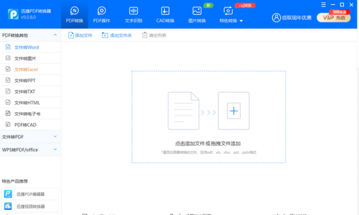This screenshot has height=215, width=359.
Task: Open the 文字识别 tab
Action: pos(134,15)
